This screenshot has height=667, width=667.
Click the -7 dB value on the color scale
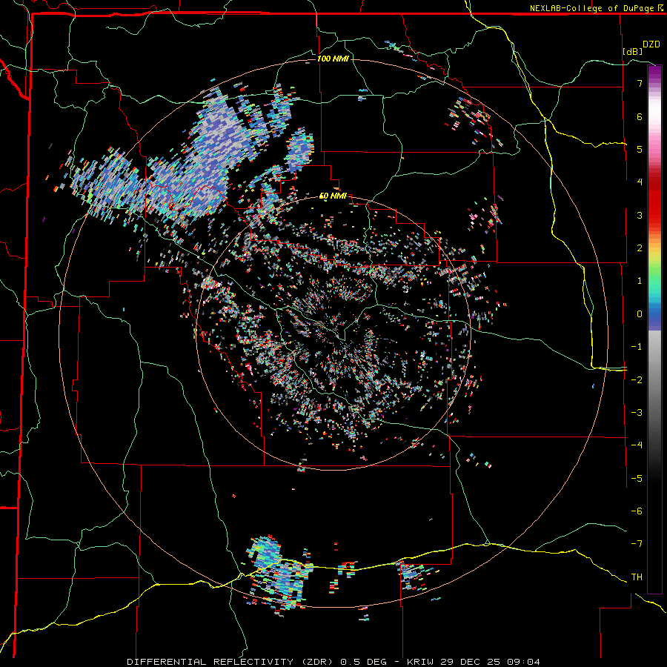click(637, 544)
